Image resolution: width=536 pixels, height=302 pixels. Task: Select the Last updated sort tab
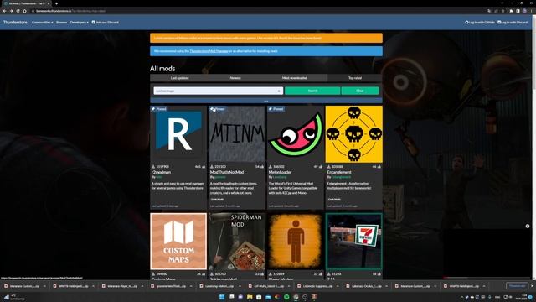(x=179, y=78)
